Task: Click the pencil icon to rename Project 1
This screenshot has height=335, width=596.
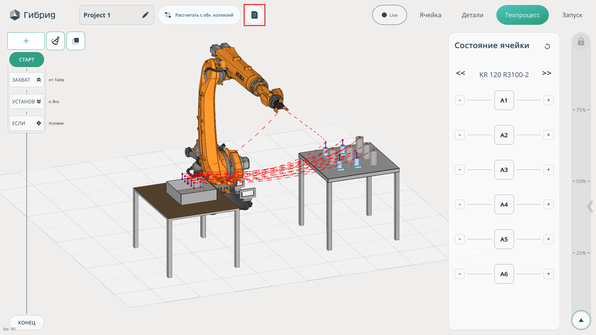Action: [145, 15]
